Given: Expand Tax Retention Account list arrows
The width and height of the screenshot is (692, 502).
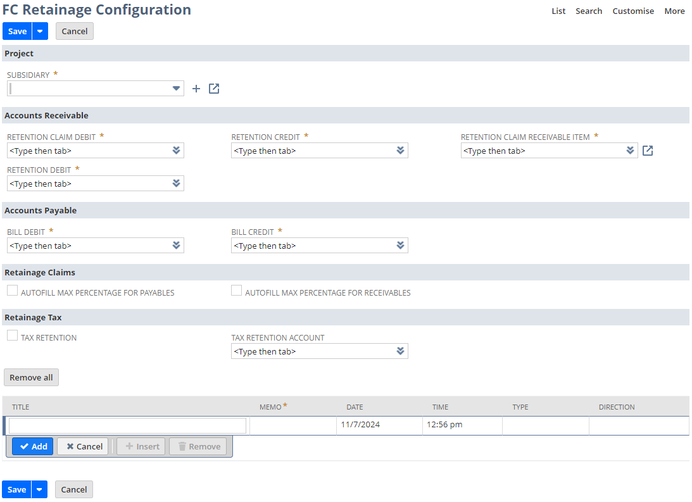Looking at the screenshot, I should tap(400, 351).
